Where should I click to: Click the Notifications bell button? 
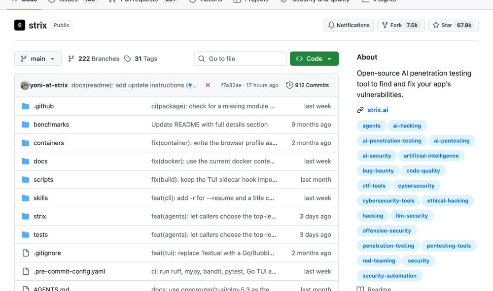point(349,25)
